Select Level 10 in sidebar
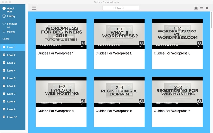The width and height of the screenshot is (213, 133). click(x=13, y=117)
